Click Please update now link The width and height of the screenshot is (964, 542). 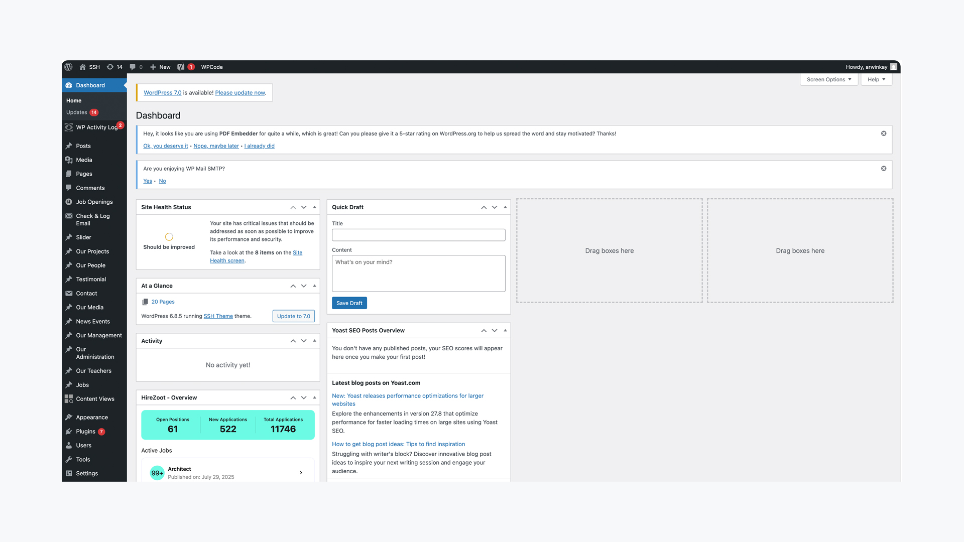240,93
